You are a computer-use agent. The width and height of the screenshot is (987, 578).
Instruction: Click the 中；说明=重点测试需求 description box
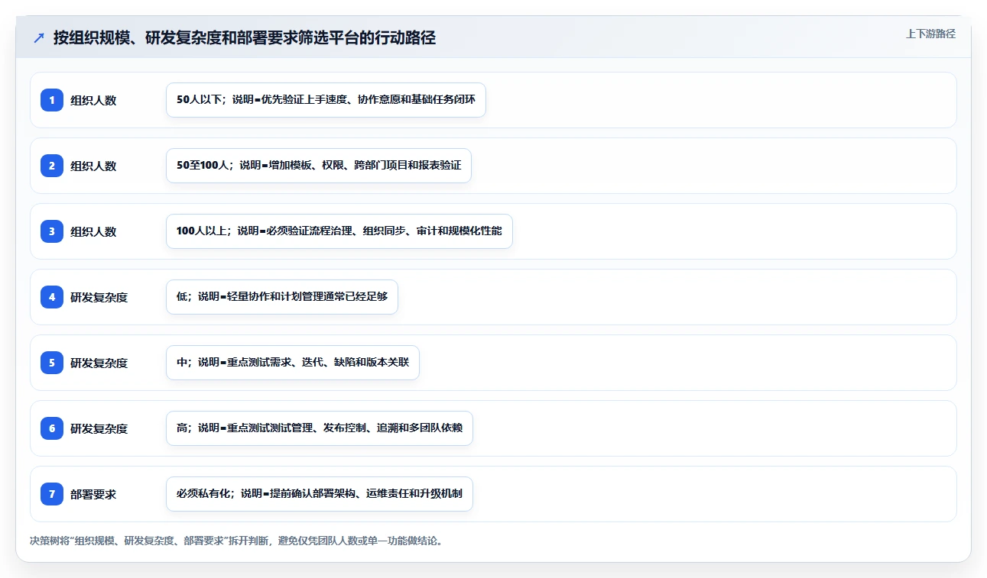(293, 363)
